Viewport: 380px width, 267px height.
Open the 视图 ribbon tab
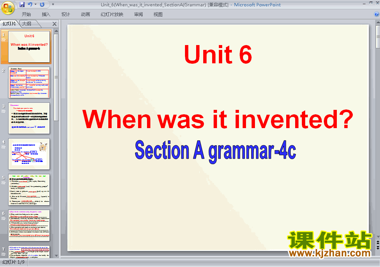click(x=158, y=14)
